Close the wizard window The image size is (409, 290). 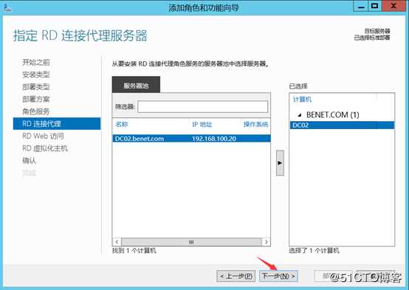394,6
